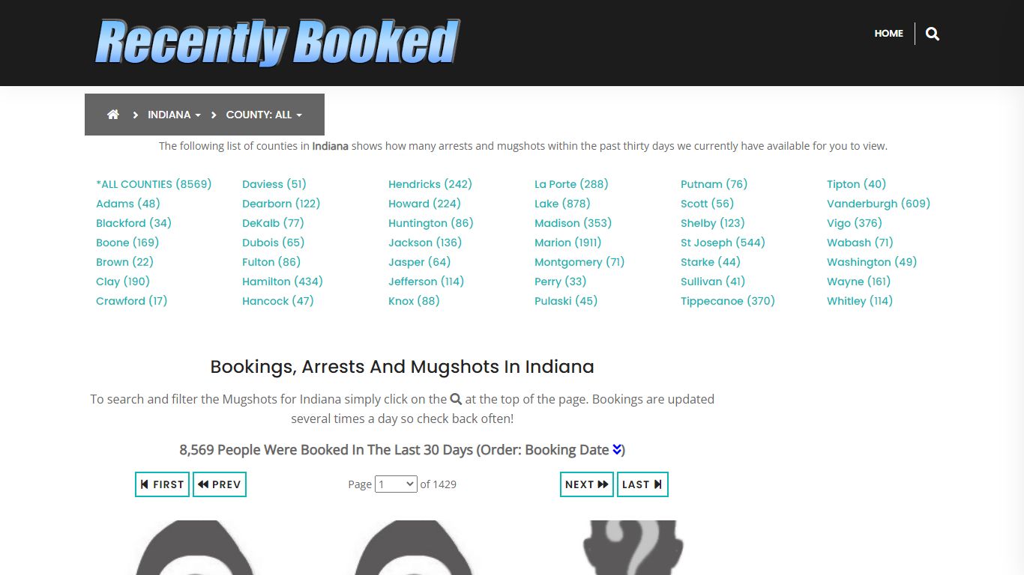The image size is (1024, 575).
Task: Open *ALL COUNTIES (8569) link
Action: coord(154,184)
